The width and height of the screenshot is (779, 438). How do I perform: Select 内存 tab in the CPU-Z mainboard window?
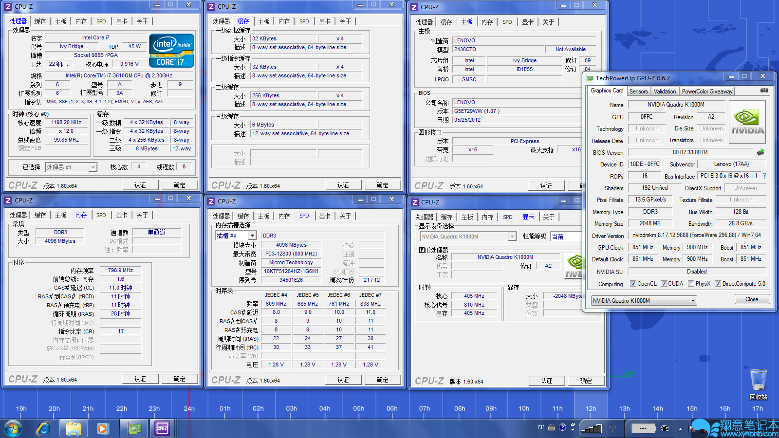(x=487, y=22)
